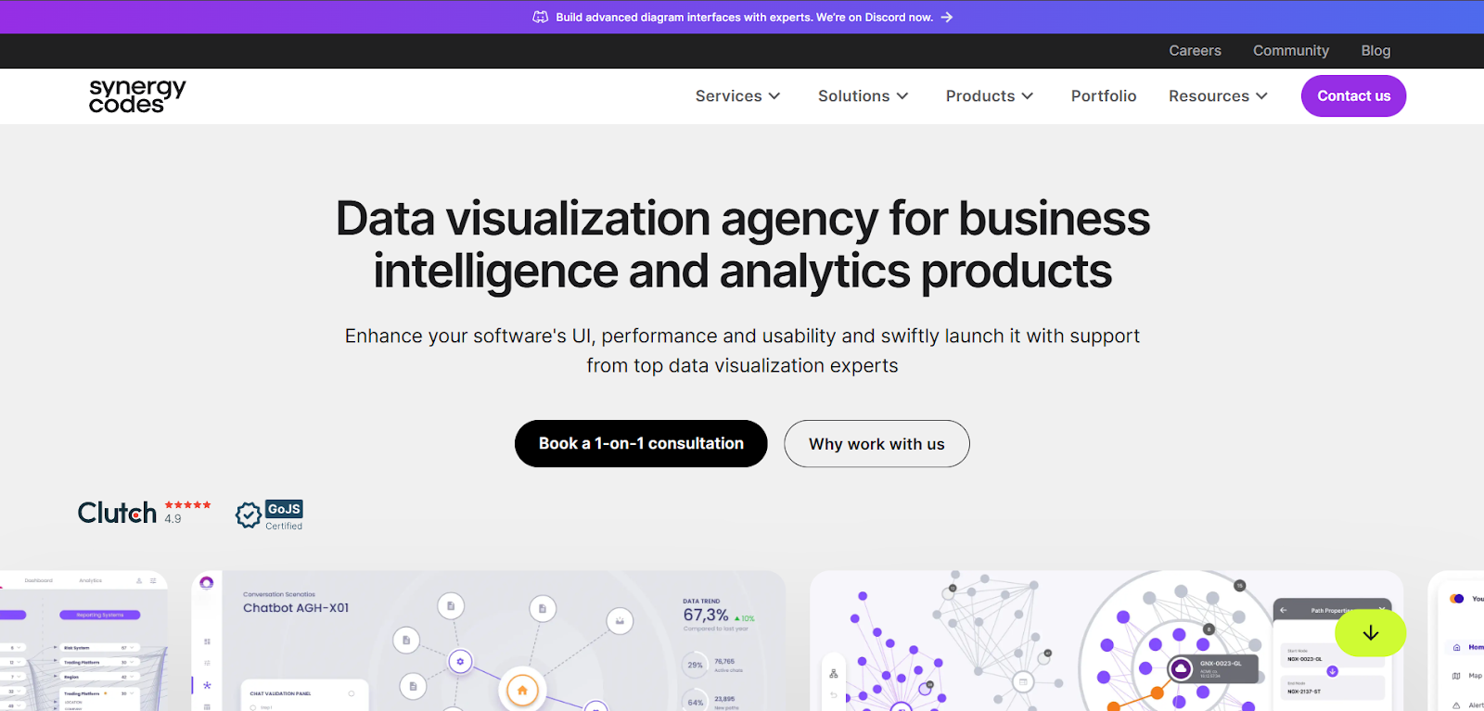
Task: Go to the Portfolio page
Action: 1103,96
